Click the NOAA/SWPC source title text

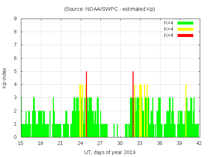click(x=109, y=9)
